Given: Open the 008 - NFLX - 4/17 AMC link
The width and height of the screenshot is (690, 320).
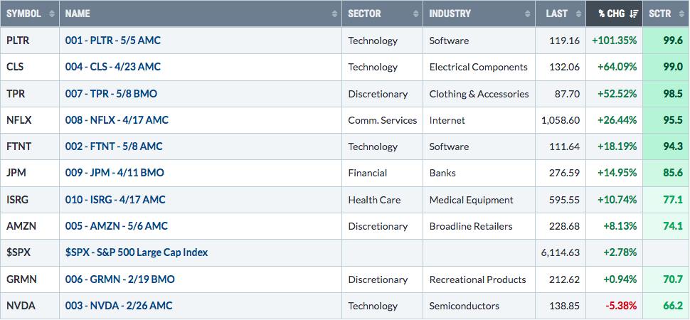Looking at the screenshot, I should click(x=117, y=120).
